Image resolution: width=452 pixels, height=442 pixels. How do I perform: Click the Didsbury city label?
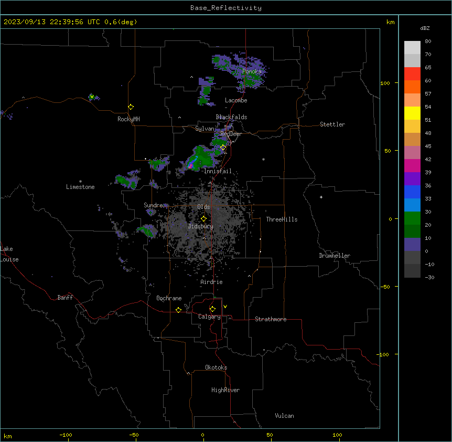click(x=201, y=226)
